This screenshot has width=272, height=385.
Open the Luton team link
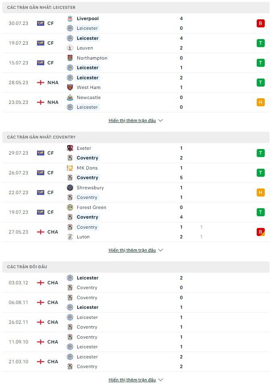(83, 237)
